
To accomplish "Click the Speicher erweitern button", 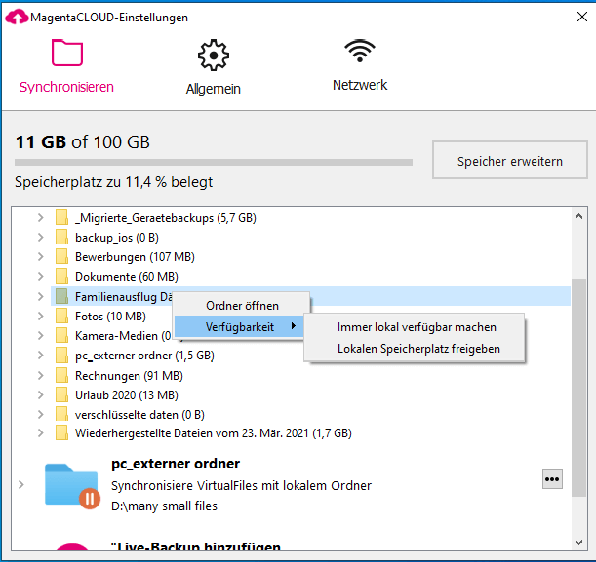I will (510, 160).
